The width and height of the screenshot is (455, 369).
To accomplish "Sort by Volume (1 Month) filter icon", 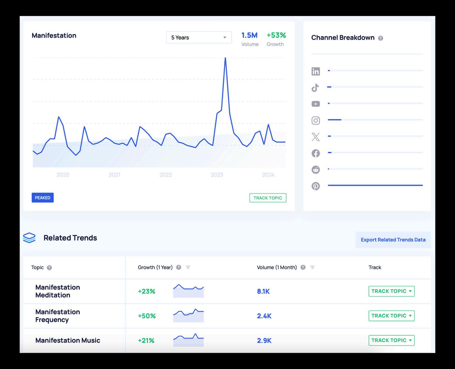I will [312, 267].
